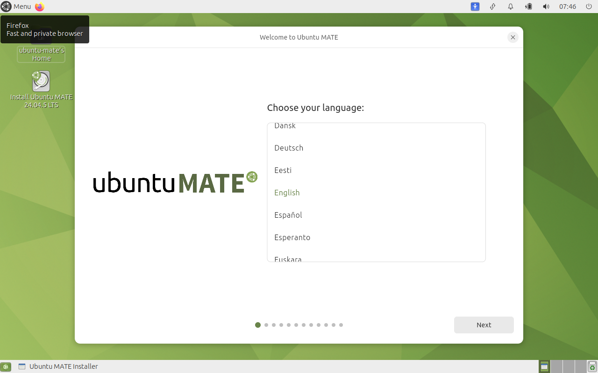Screen dimensions: 598x373
Task: Open the Trash in the bottom panel
Action: click(x=592, y=366)
